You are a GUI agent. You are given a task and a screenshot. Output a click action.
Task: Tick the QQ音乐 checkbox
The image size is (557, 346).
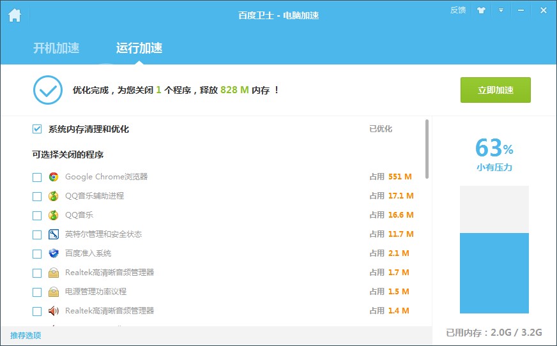37,215
